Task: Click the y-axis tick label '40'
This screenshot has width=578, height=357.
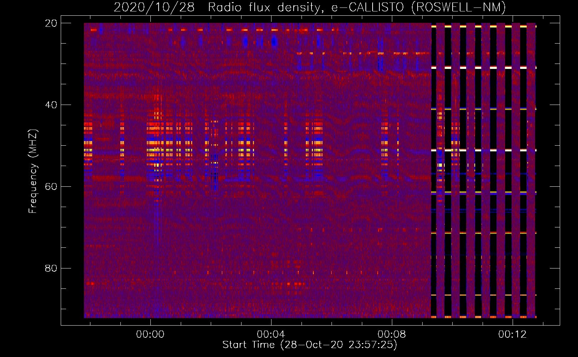Action: (51, 105)
